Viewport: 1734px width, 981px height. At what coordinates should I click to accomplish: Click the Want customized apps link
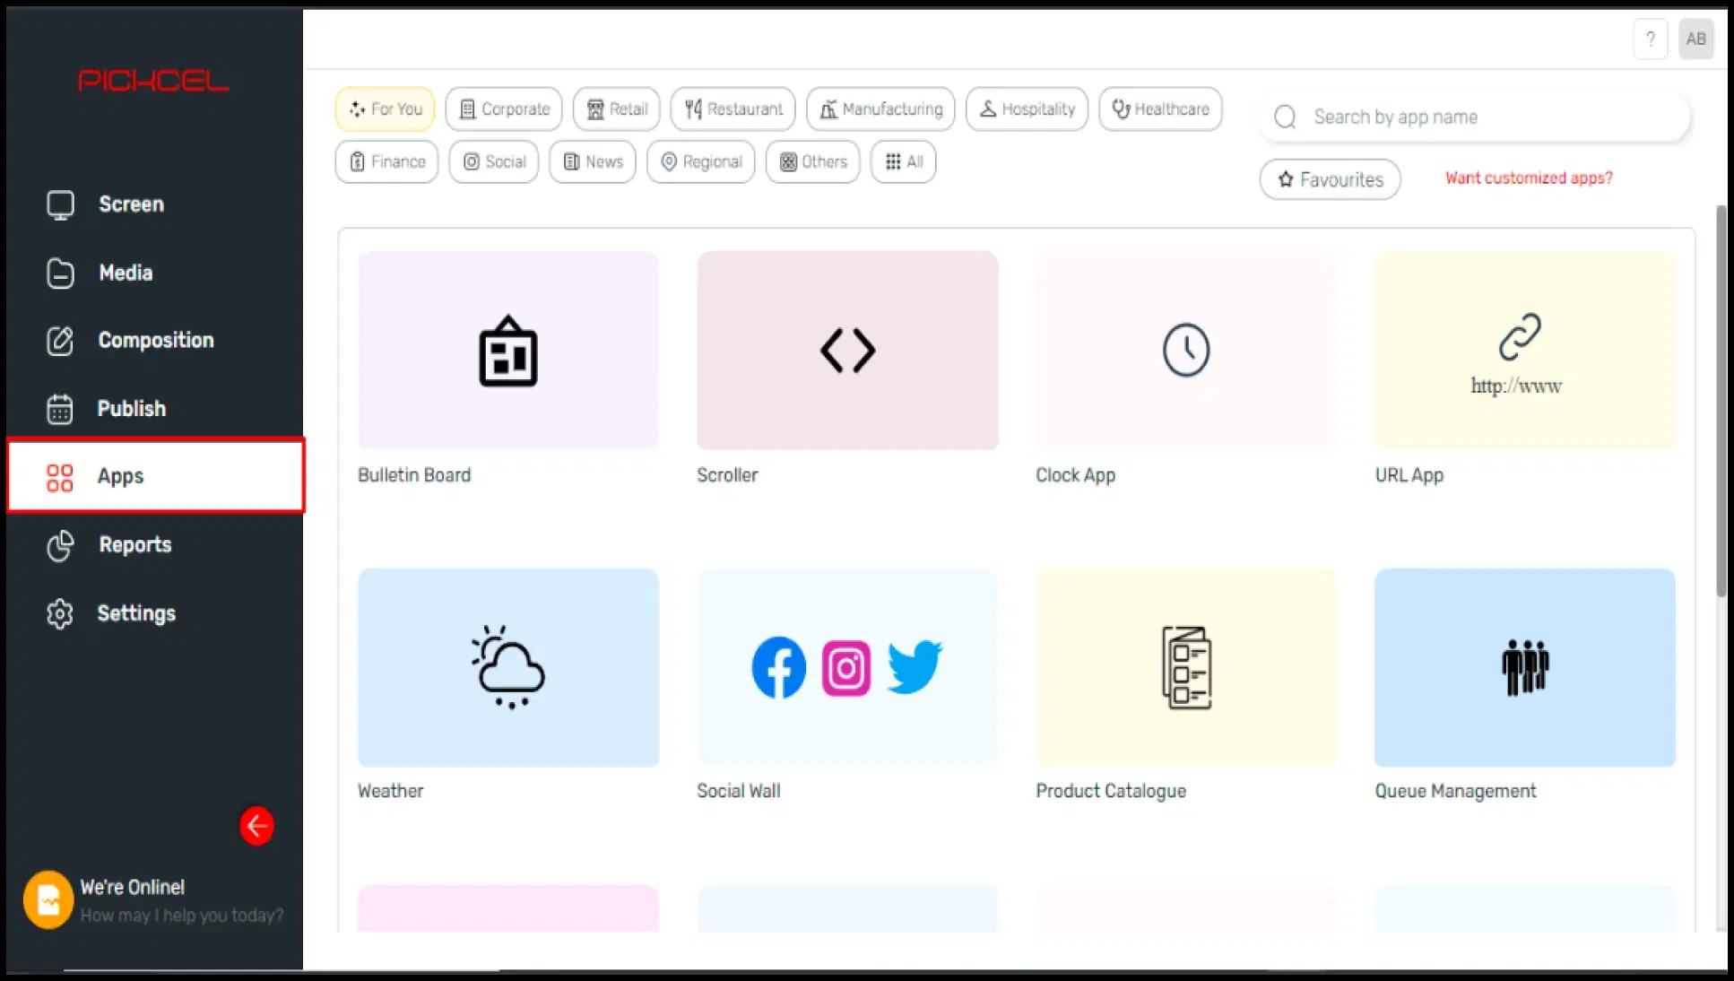(x=1528, y=178)
